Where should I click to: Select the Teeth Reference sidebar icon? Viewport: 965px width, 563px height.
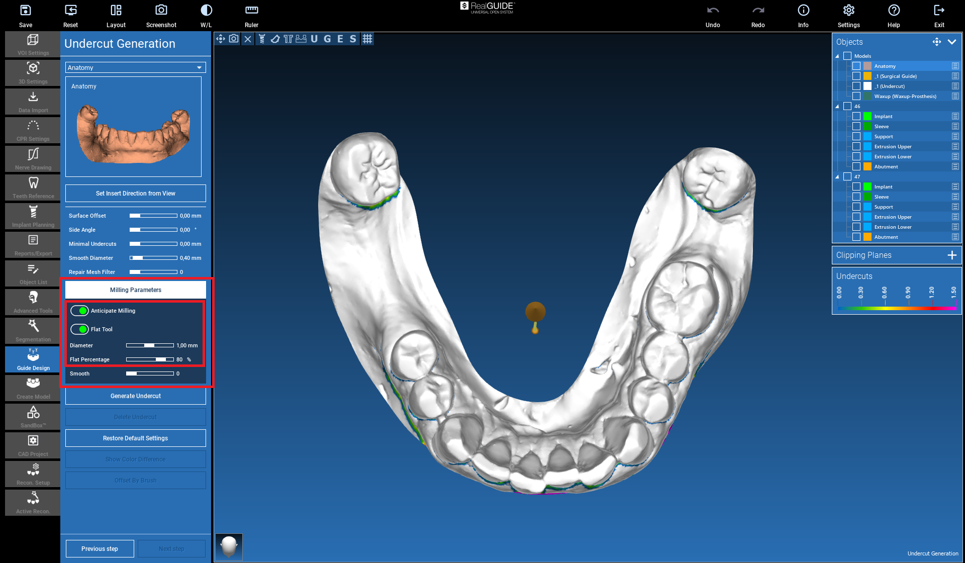click(33, 187)
